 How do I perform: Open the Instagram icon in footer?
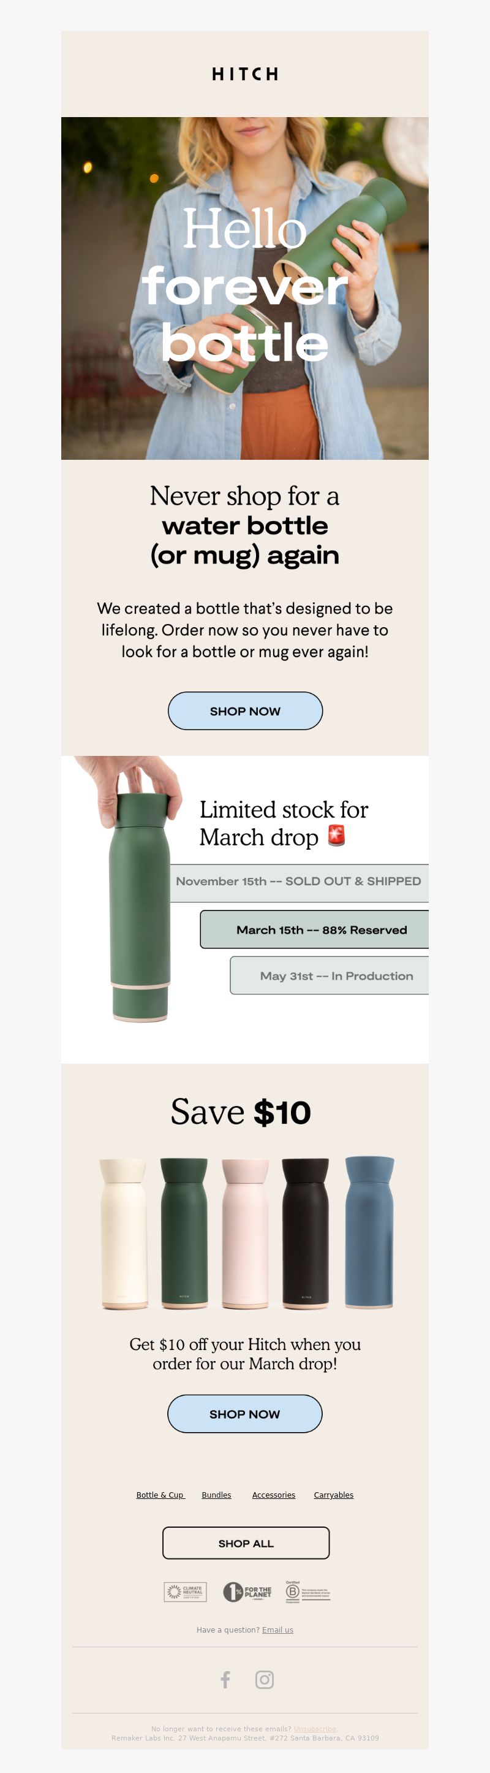[x=265, y=1679]
